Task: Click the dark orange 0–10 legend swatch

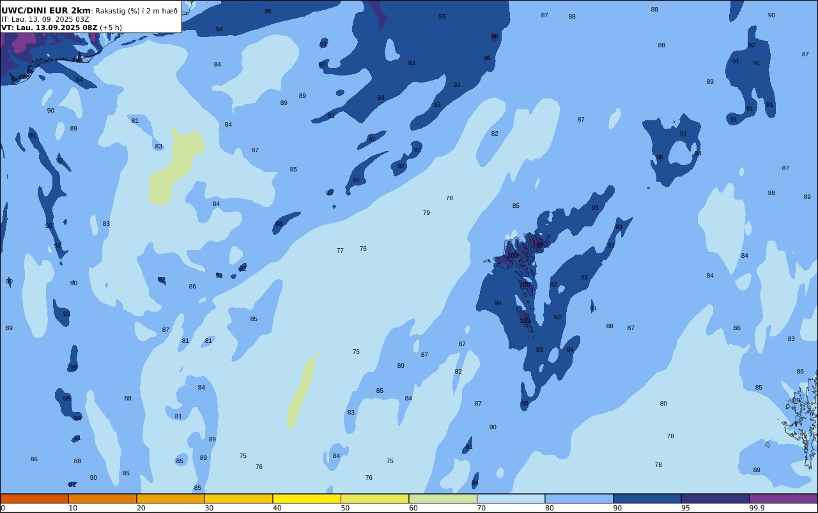Action: 35,498
